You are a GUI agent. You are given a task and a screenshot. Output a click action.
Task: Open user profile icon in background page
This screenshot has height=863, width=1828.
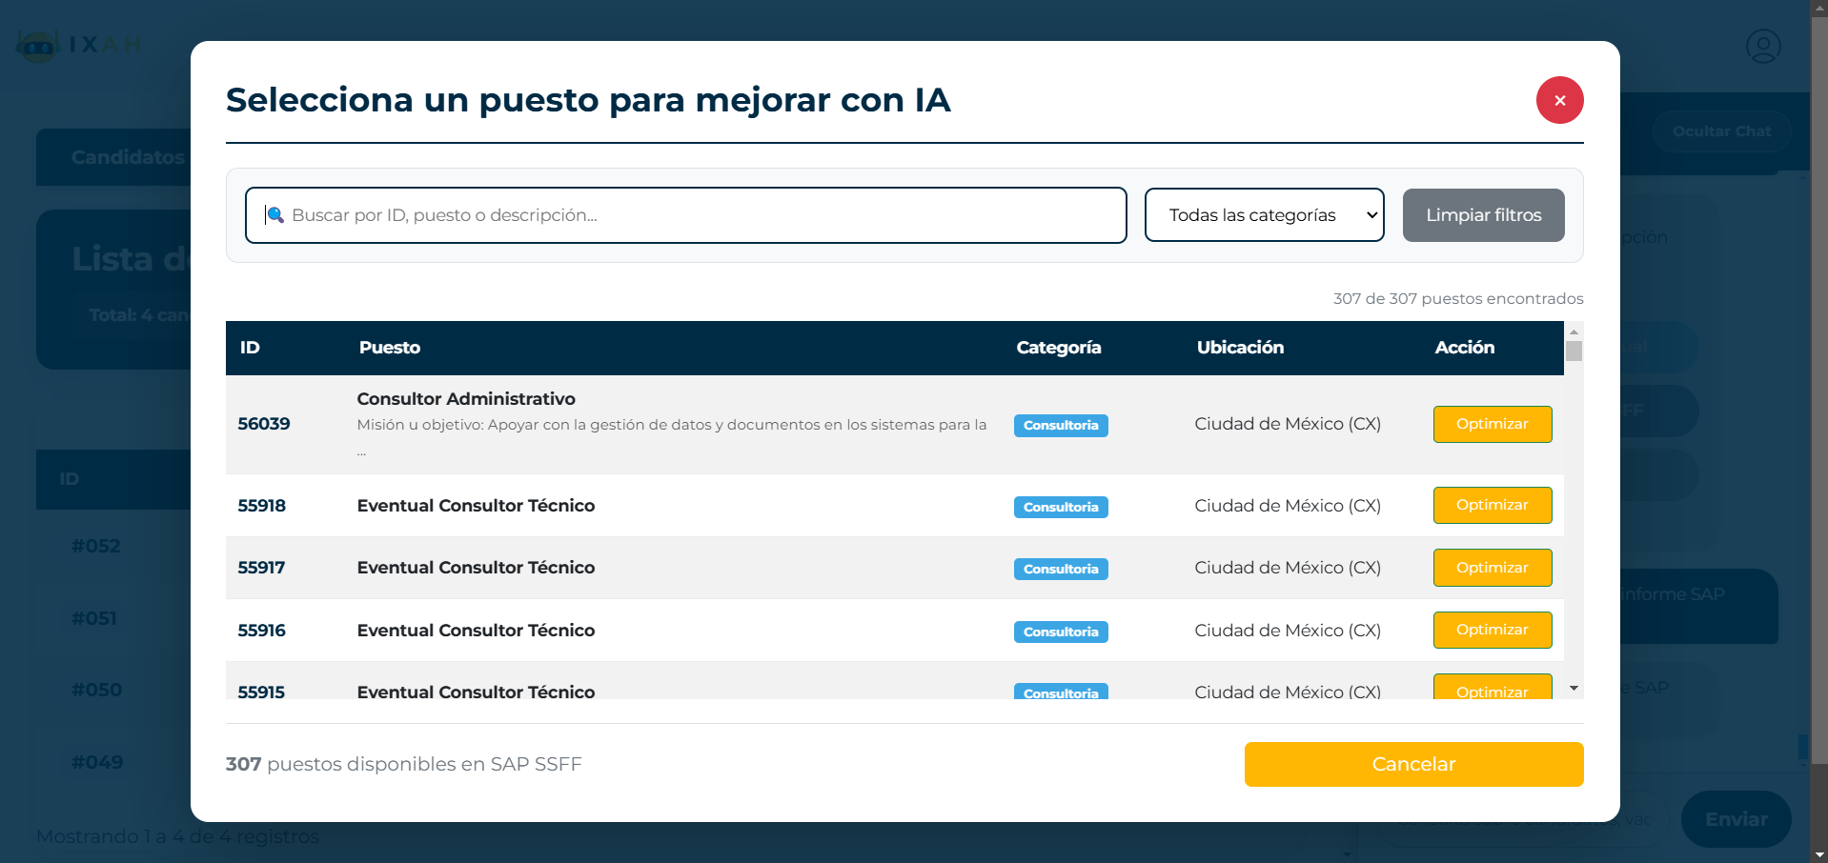click(1763, 46)
